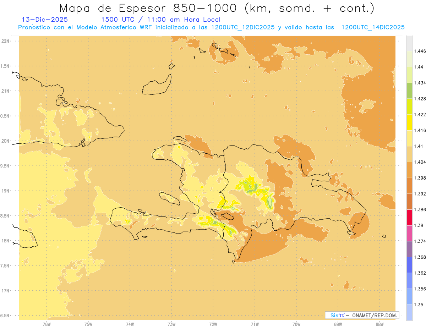The image size is (426, 329).
Task: Click the legend value 1.38
Action: 419,225
